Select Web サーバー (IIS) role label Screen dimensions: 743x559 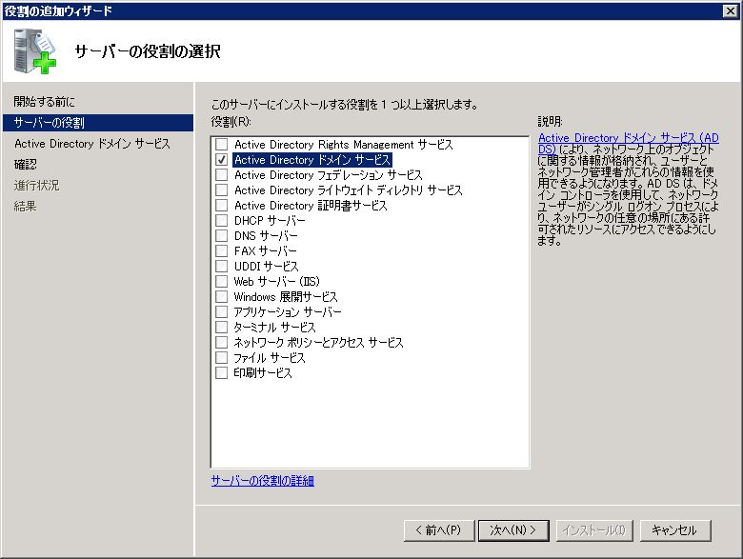(x=277, y=281)
